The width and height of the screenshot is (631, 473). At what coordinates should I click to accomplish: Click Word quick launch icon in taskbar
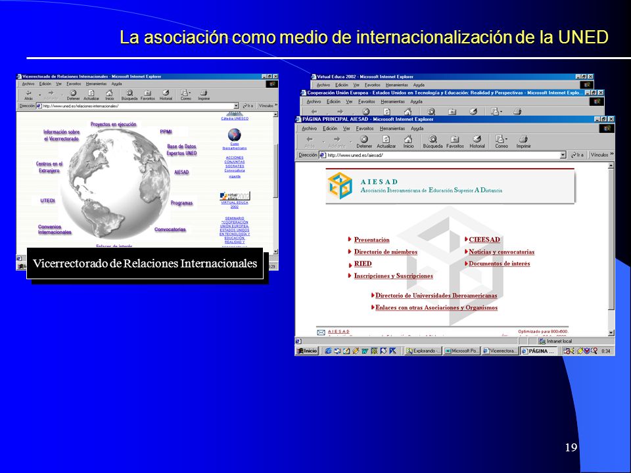[x=365, y=351]
